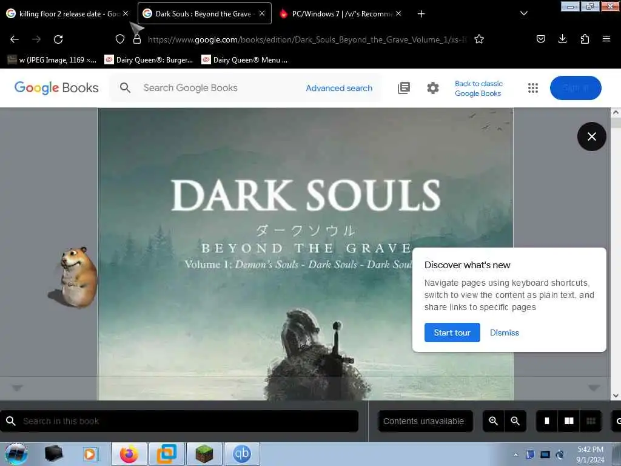Start the Discover what's new tour

452,333
